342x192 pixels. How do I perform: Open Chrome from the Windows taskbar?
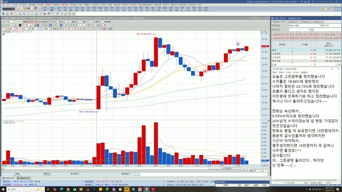(68, 189)
